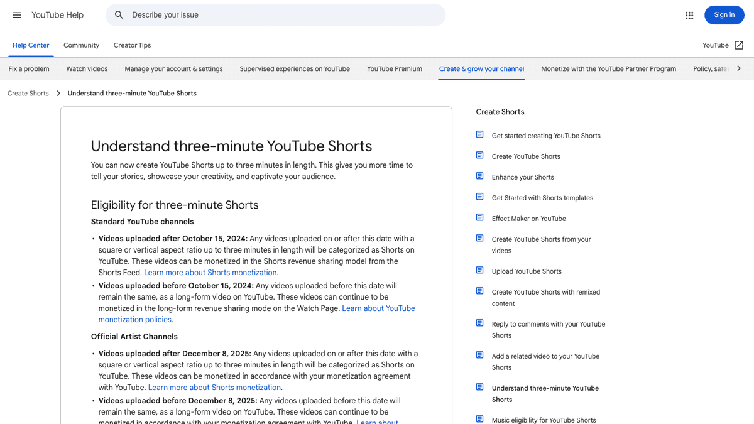The image size is (754, 424).
Task: Click article icon beside Create YouTube Shorts
Action: coord(480,155)
